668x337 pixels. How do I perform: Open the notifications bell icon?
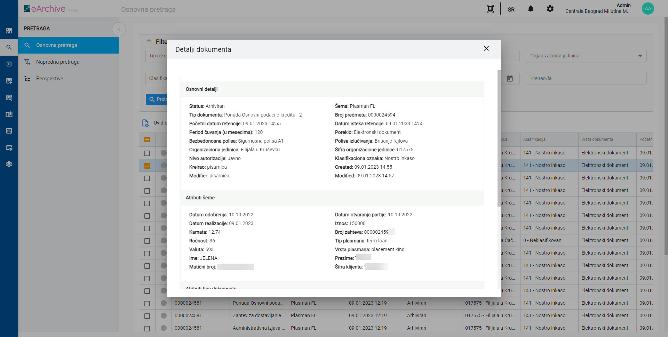[530, 9]
